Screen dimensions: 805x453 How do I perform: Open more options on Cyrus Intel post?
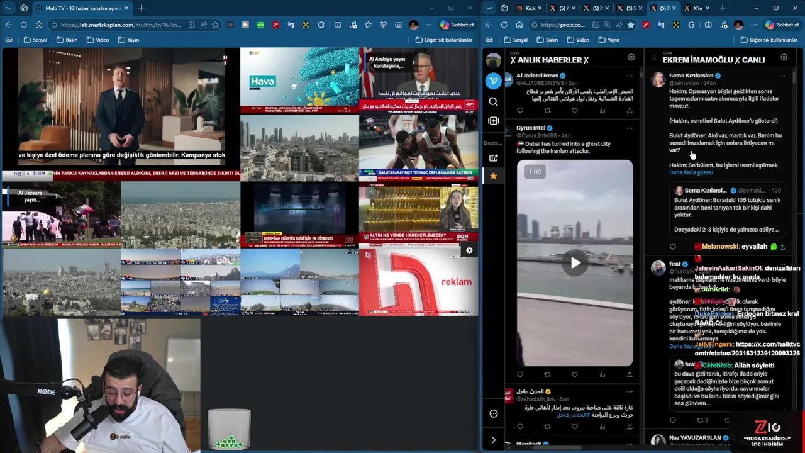tap(630, 128)
